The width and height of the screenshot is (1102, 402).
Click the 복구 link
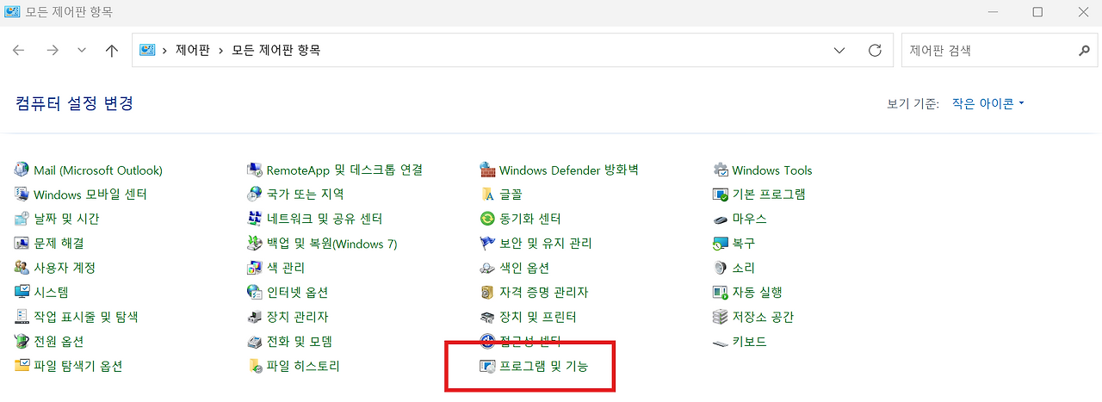tap(744, 244)
